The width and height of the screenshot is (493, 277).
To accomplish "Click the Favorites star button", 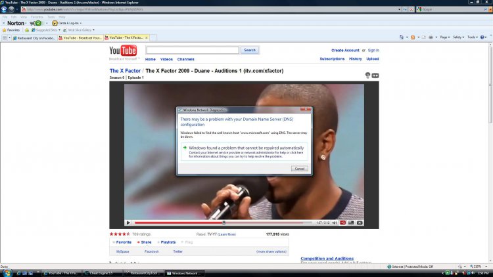I will tap(11, 30).
